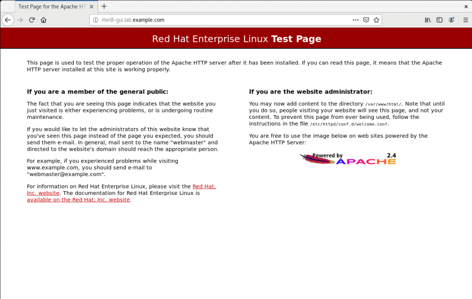Open the Firefox account icon
This screenshot has height=299, width=472.
[x=451, y=20]
